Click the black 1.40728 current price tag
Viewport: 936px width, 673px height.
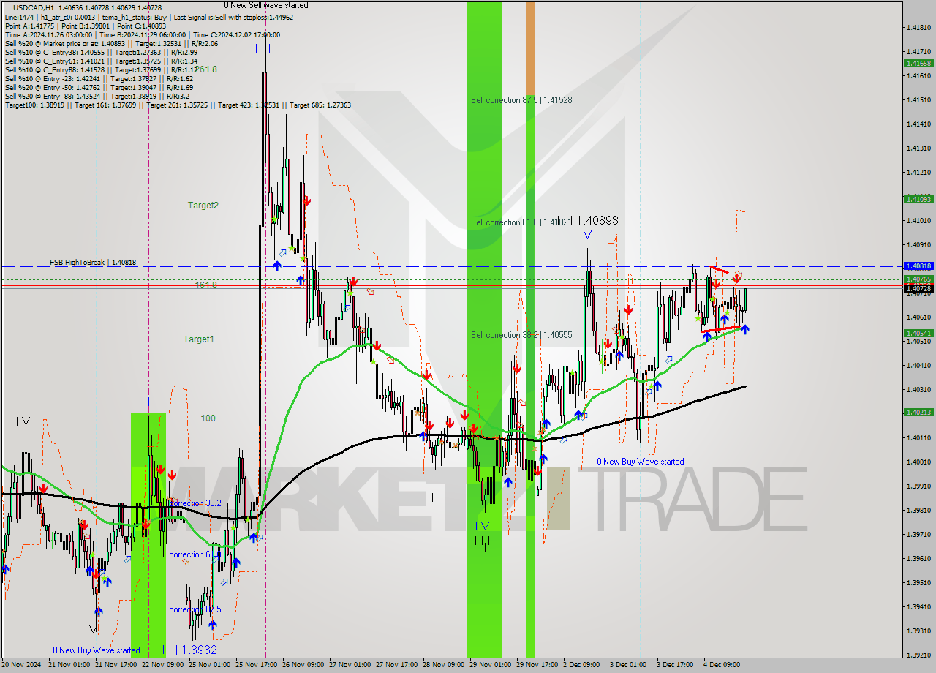coord(918,288)
